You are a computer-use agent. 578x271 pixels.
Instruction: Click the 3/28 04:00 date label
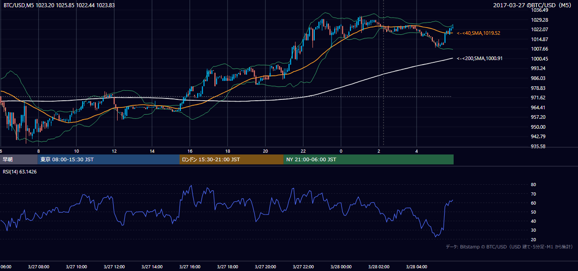click(416, 267)
